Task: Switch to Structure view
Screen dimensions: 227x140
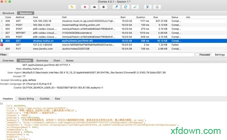Action: (8, 13)
